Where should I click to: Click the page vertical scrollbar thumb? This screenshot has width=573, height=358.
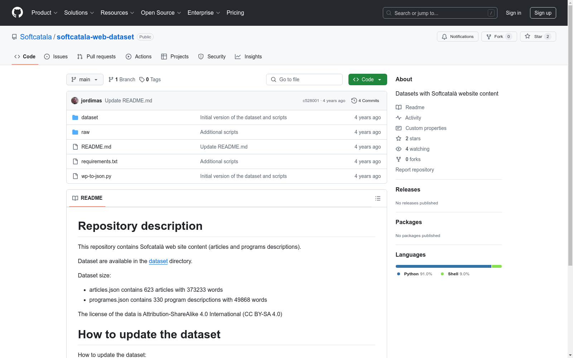pos(570,135)
